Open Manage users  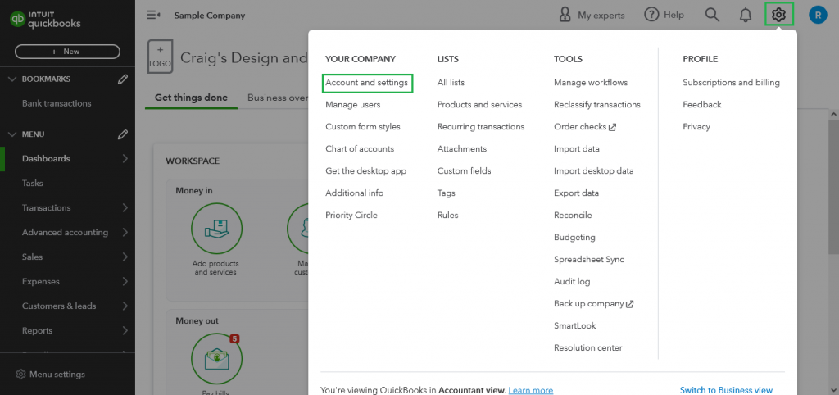[352, 105]
